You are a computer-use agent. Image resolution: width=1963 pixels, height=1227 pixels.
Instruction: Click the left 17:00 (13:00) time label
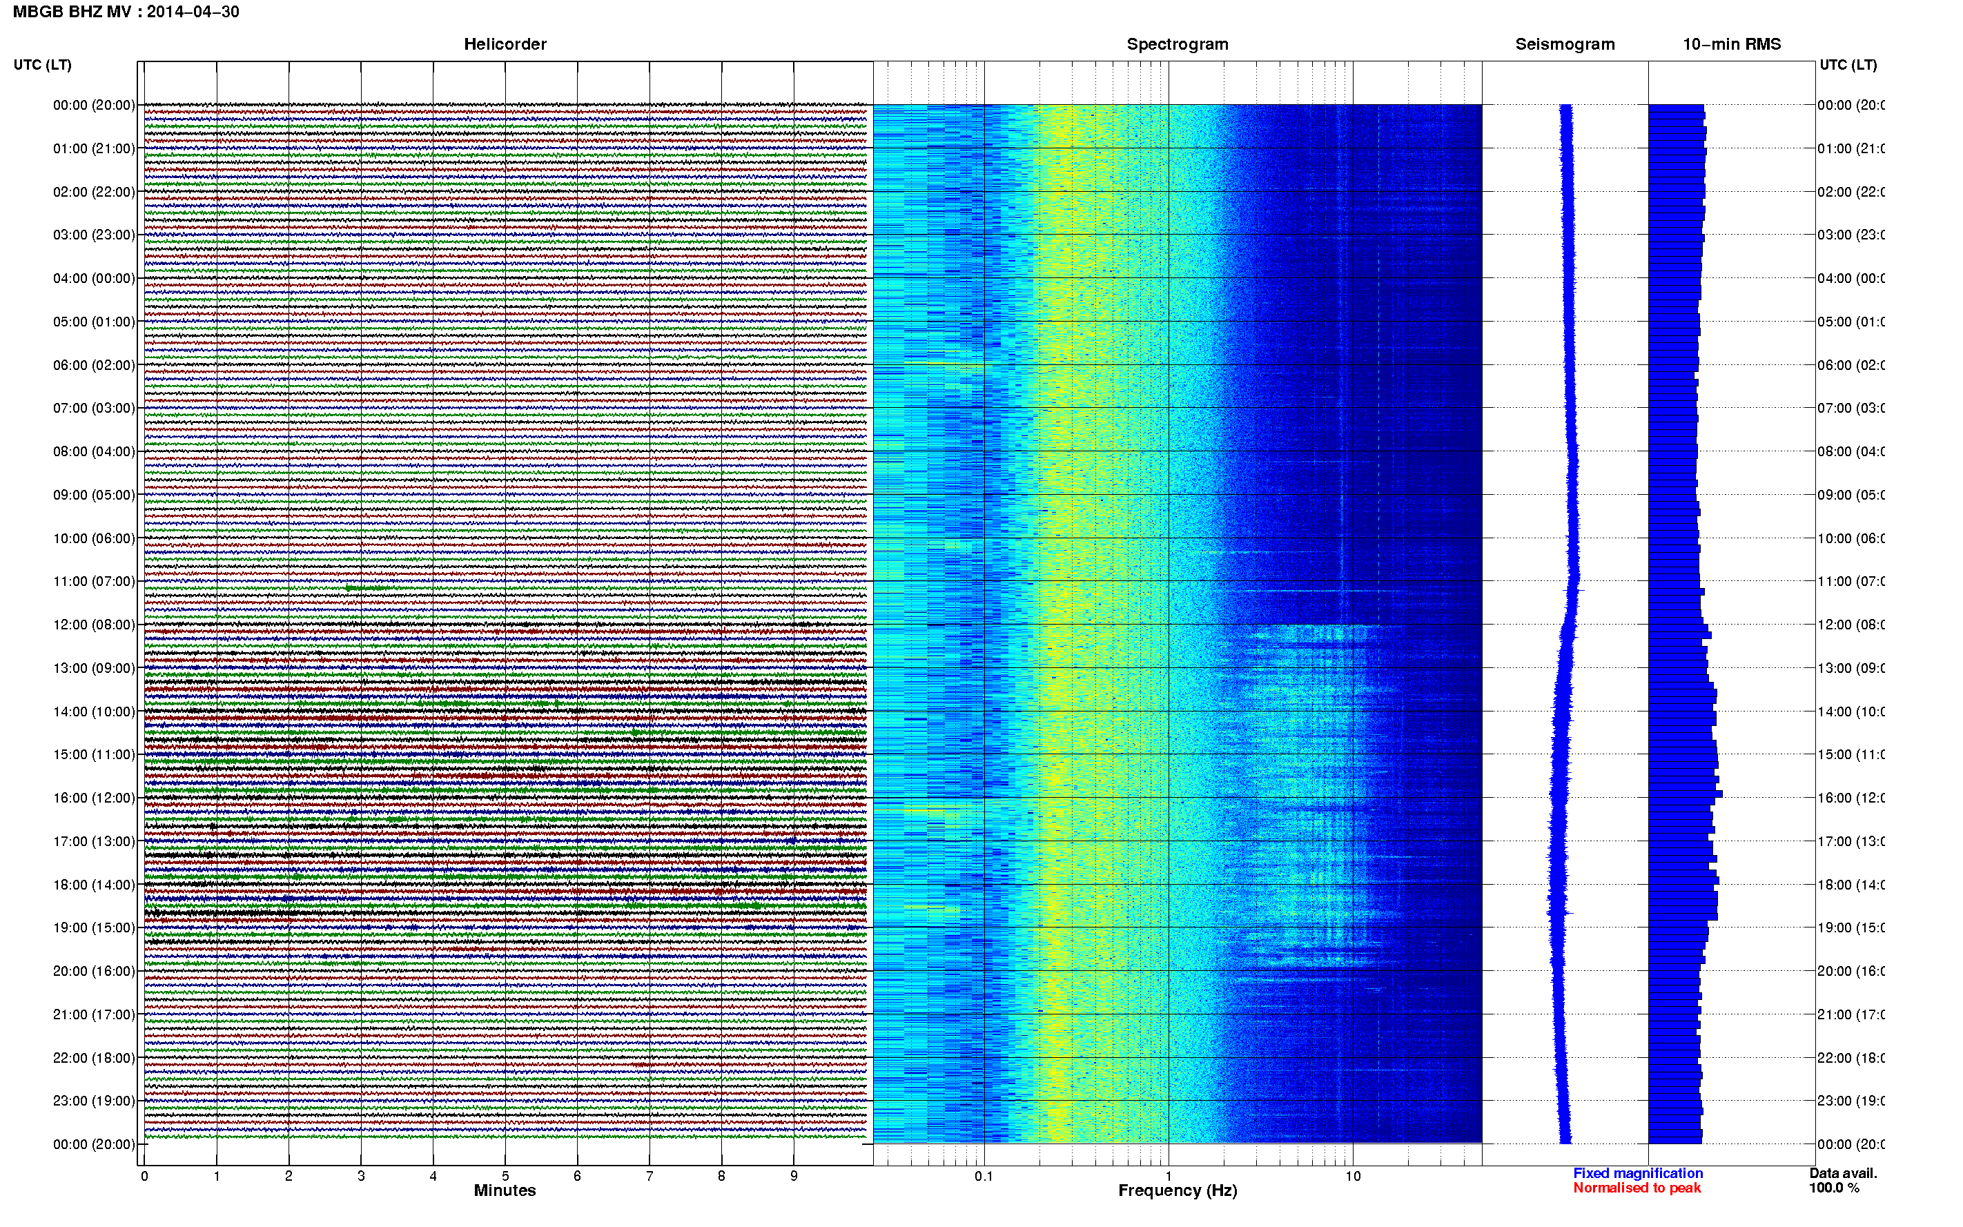[x=94, y=841]
